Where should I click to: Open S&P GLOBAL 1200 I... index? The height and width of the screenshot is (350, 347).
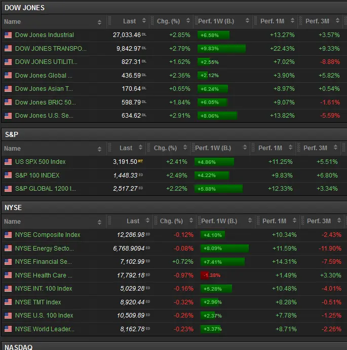click(46, 189)
